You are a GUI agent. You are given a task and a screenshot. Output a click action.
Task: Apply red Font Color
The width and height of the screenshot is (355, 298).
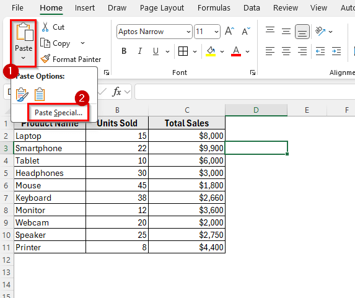click(236, 51)
